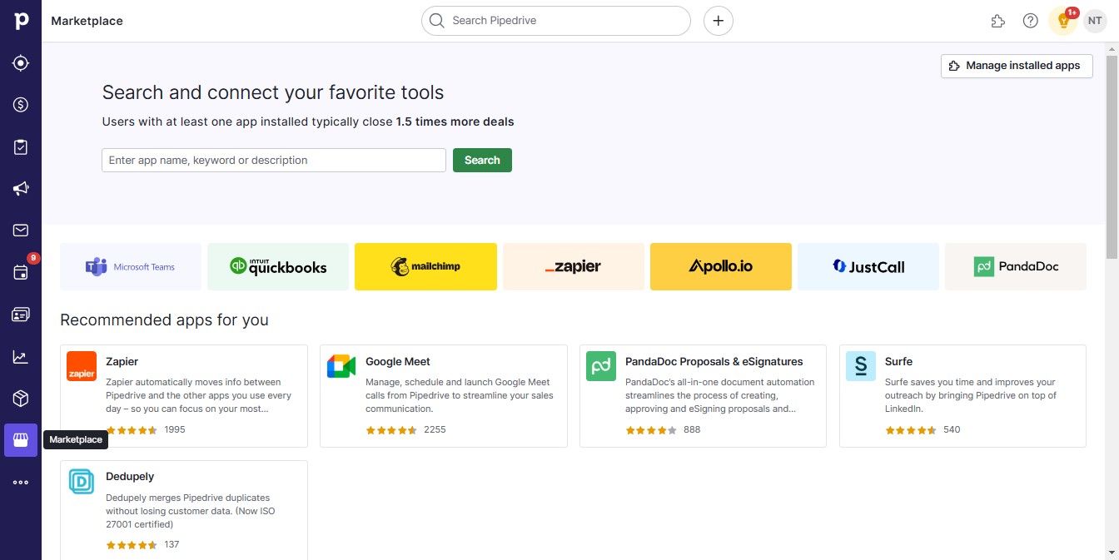Open Campaigns megaphone icon
Image resolution: width=1119 pixels, height=560 pixels.
click(21, 189)
